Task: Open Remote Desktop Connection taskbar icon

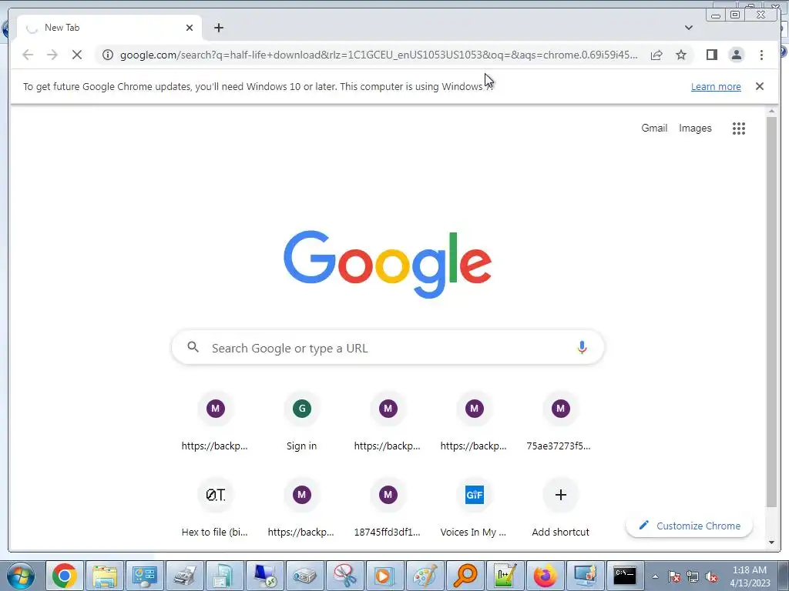Action: pyautogui.click(x=265, y=576)
